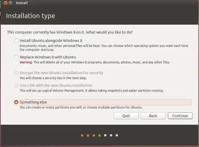Enable Use LVM with new Ubuntu installation
Screen dimensions: 199x147
tap(16, 86)
